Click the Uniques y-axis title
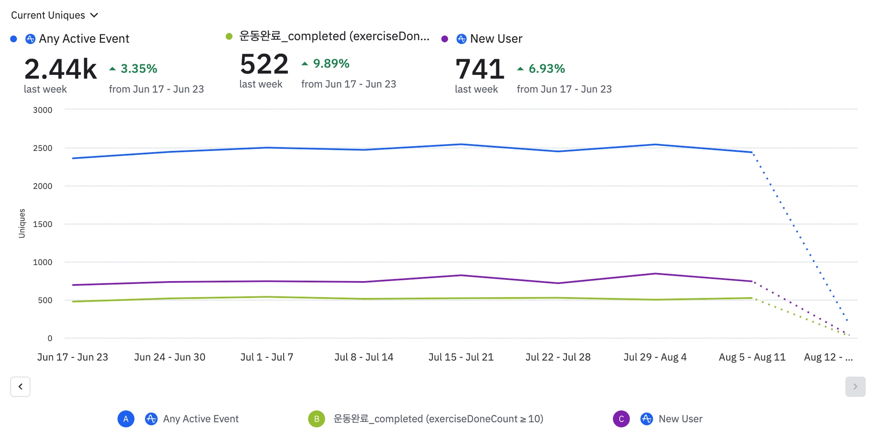 point(22,223)
